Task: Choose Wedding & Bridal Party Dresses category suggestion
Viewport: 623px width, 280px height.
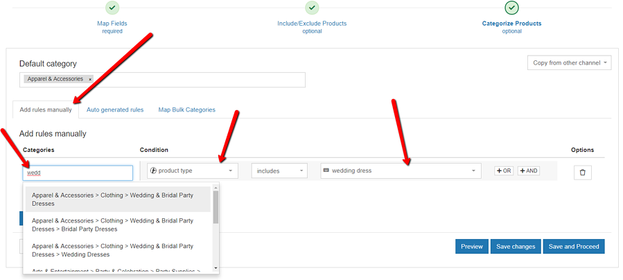Action: tap(118, 200)
